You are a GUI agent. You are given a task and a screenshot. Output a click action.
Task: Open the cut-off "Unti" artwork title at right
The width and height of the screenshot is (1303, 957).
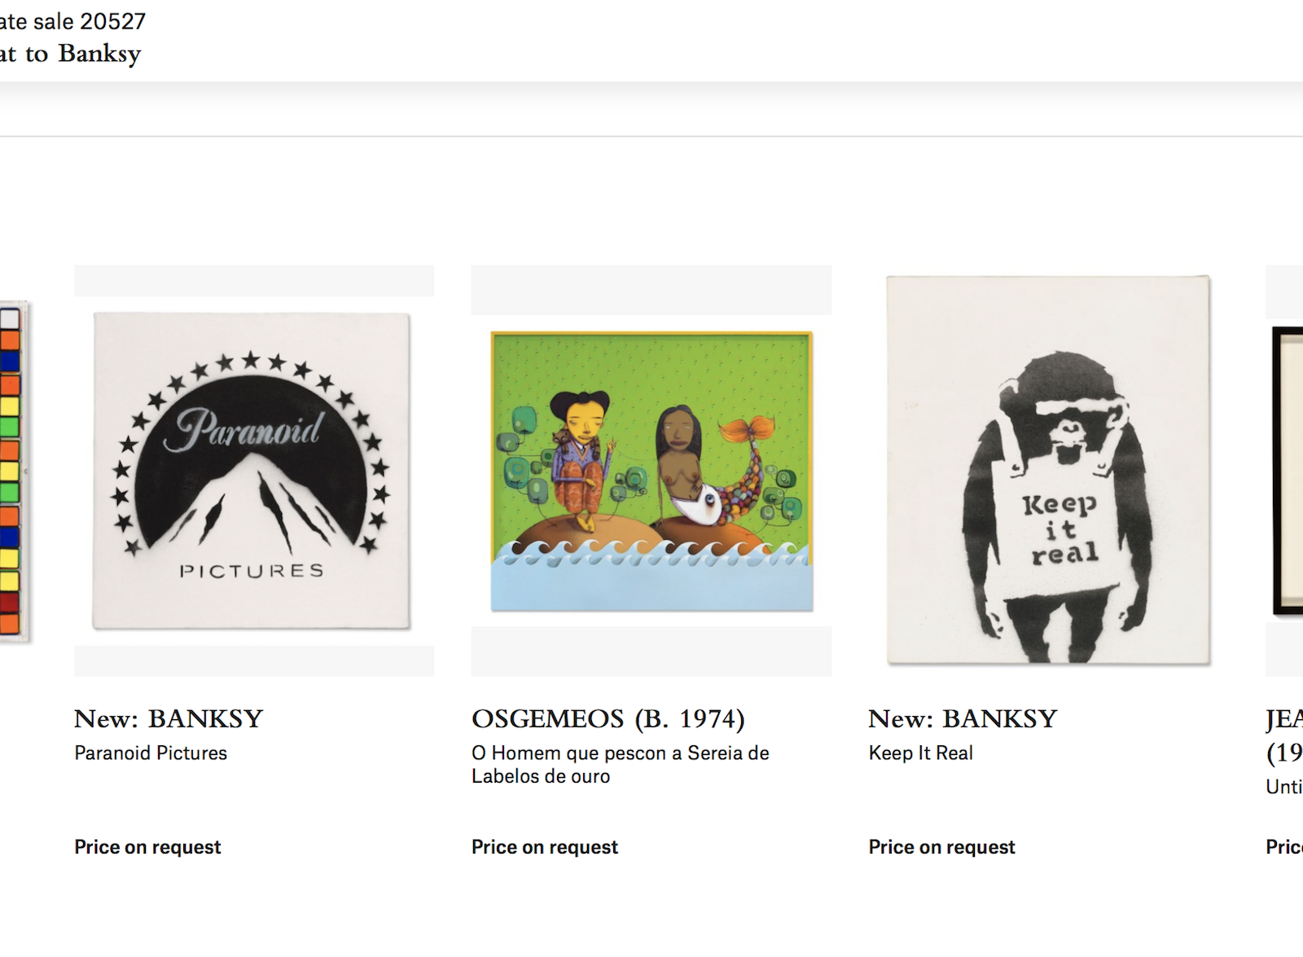[x=1284, y=787]
